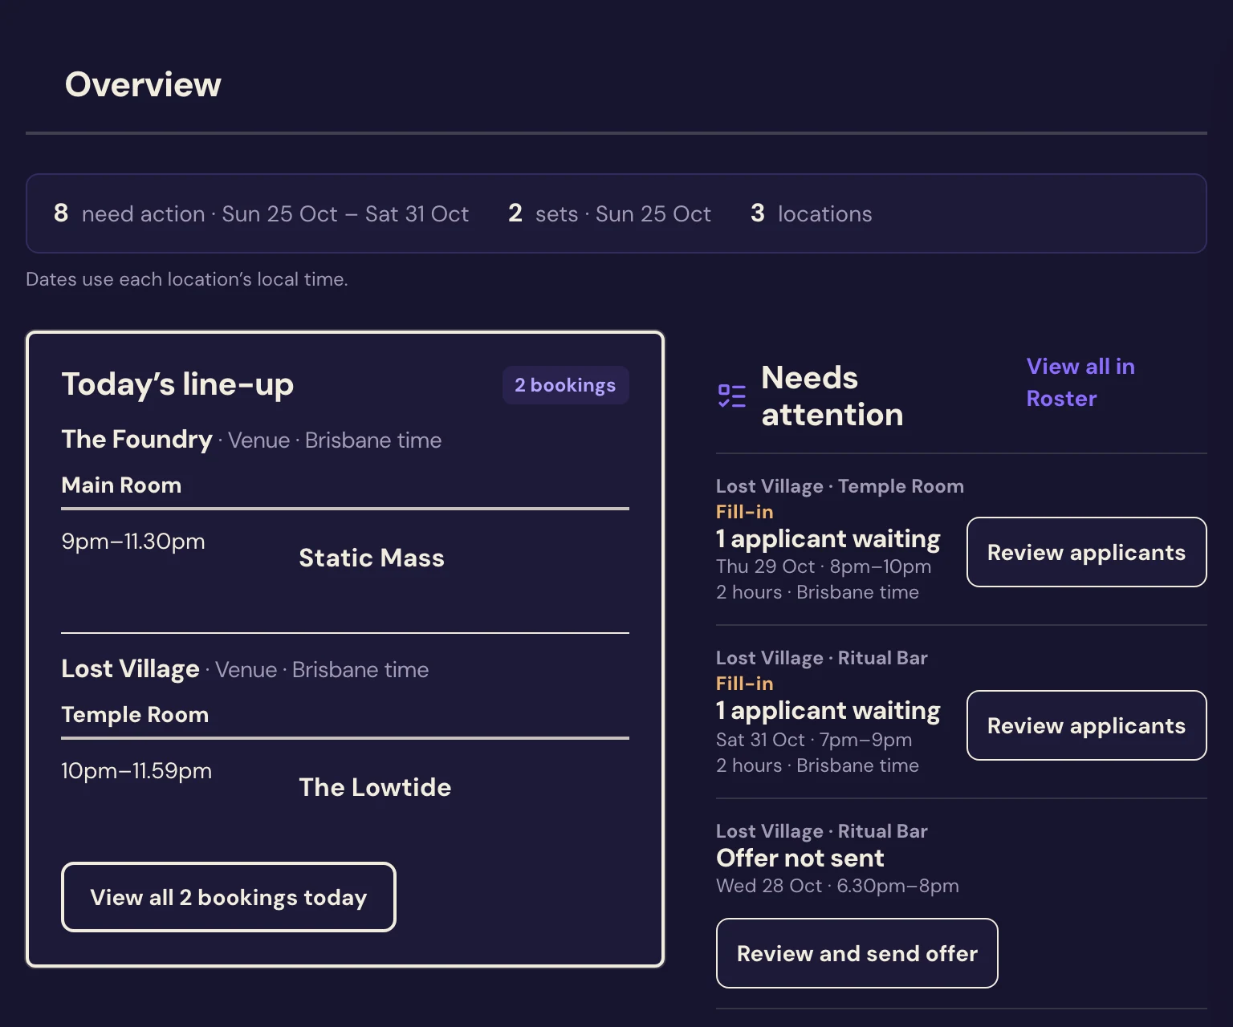Review applicants for Temple Room fill-in
1233x1027 pixels.
[x=1086, y=552]
